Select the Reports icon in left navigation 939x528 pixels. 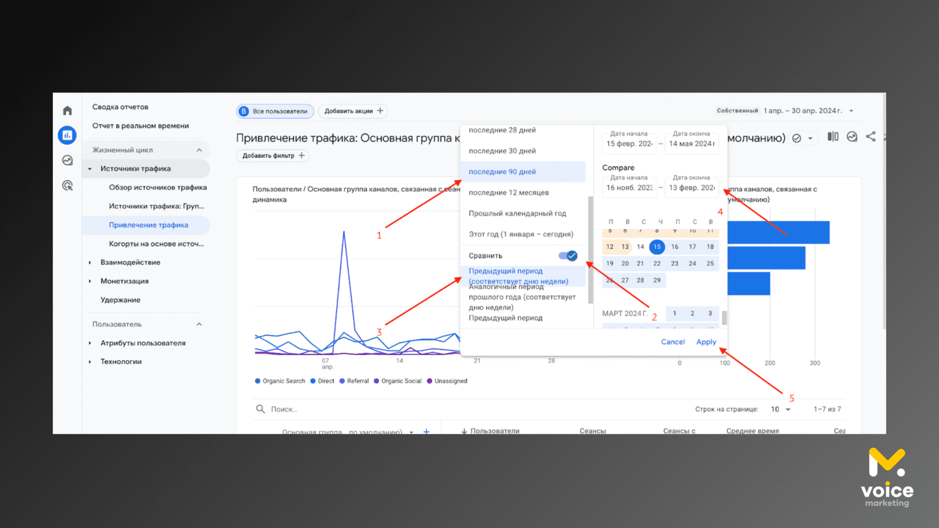click(x=68, y=135)
